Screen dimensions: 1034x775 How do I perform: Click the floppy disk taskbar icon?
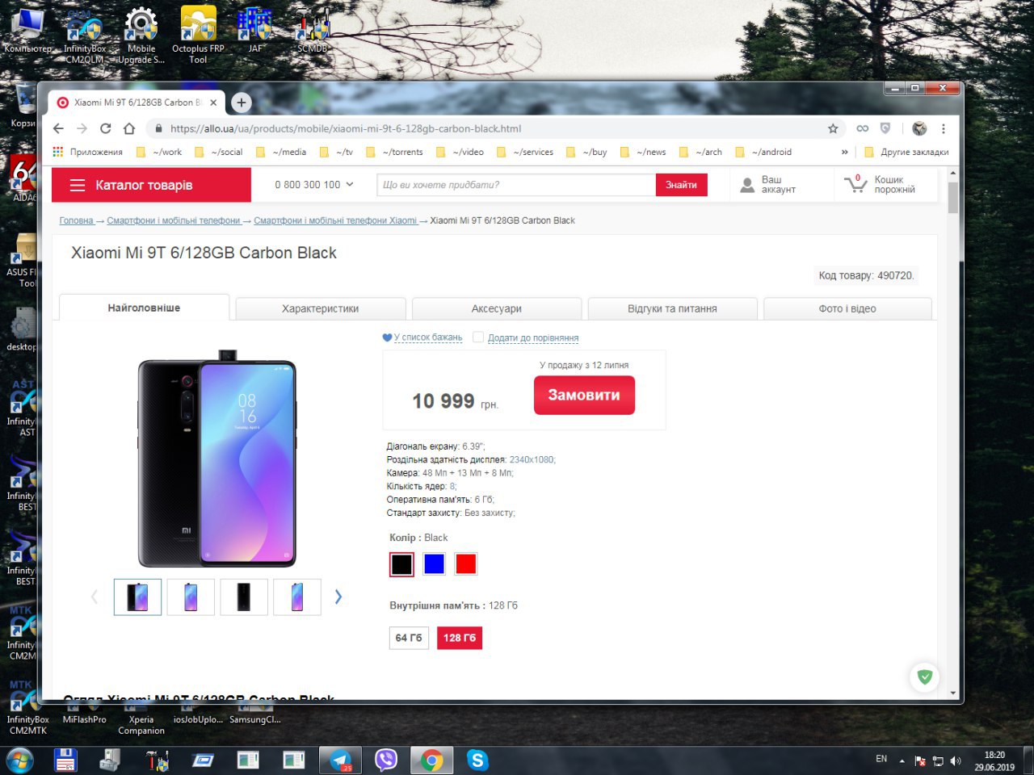click(x=65, y=760)
